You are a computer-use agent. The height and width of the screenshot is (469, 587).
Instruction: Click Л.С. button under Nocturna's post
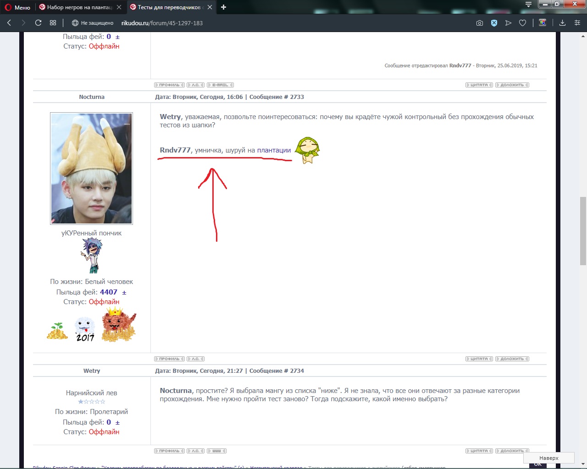(x=195, y=359)
